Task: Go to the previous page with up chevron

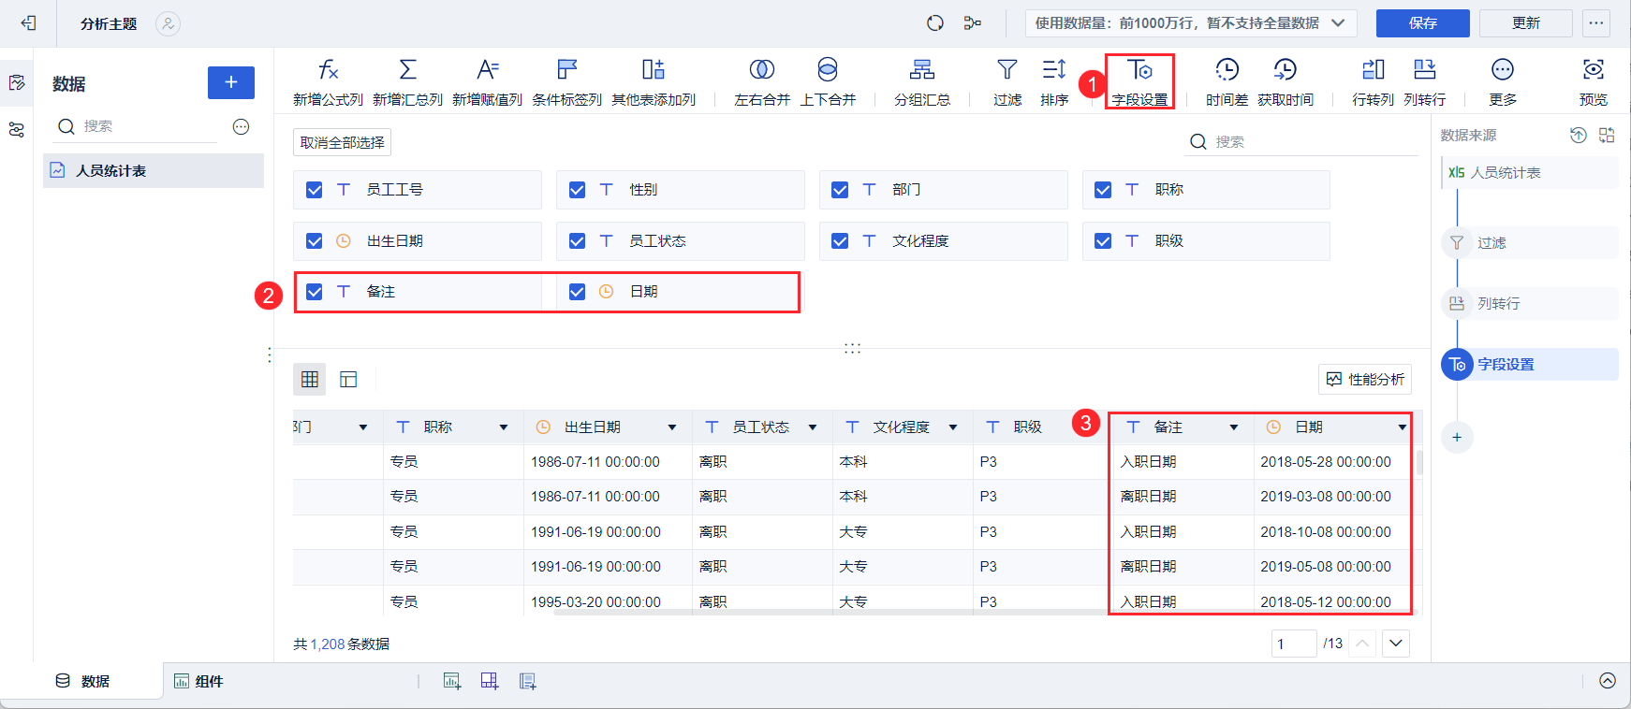Action: [1363, 644]
